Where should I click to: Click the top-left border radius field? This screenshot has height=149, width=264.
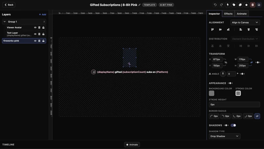(x=214, y=116)
